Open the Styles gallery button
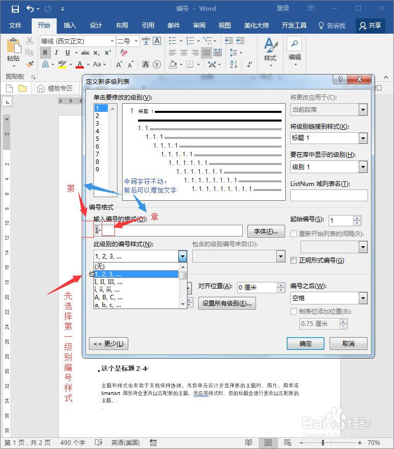The image size is (394, 449). point(270,53)
